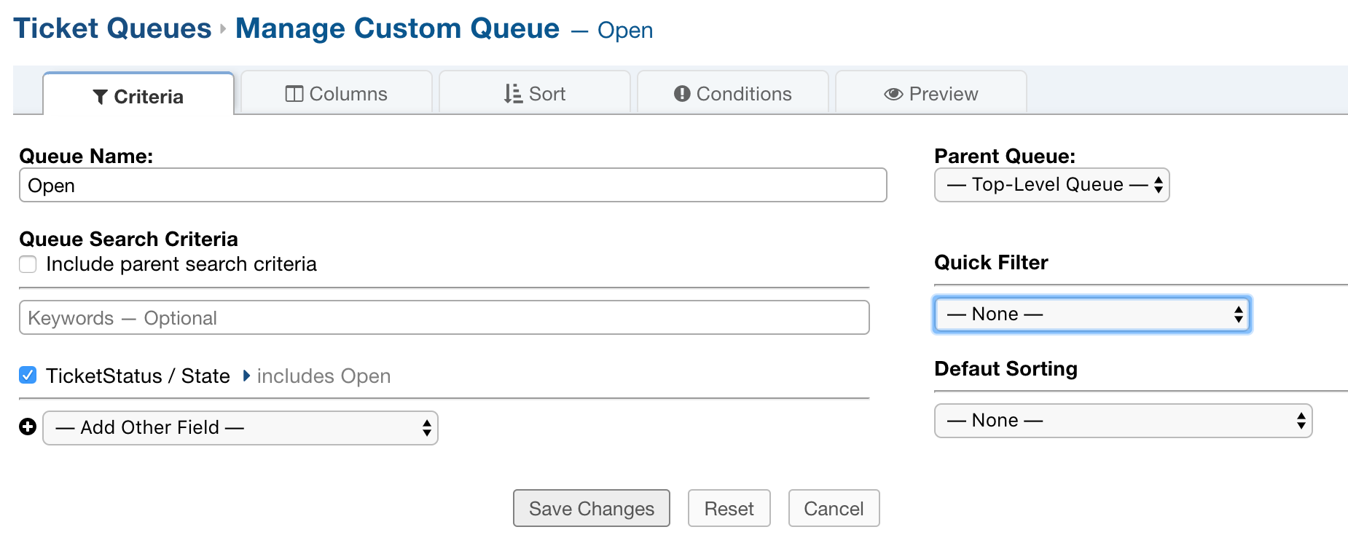Click the plus circle add-field icon
The image size is (1348, 543).
[x=28, y=427]
